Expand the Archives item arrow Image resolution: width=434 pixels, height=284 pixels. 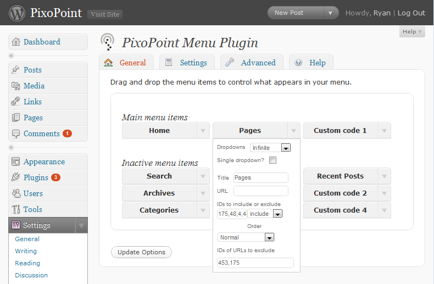[x=203, y=193]
